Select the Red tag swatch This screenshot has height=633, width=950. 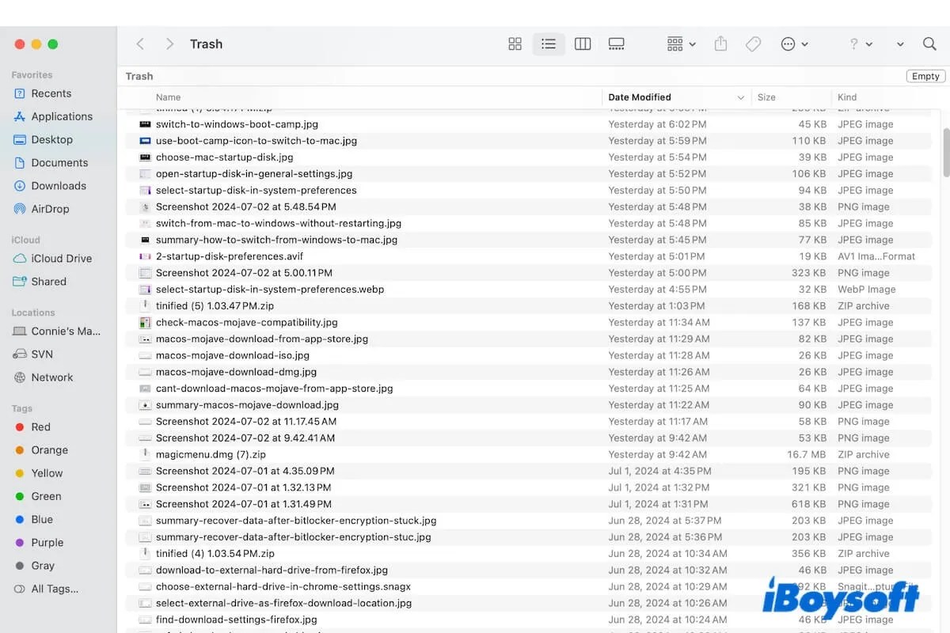(21, 426)
